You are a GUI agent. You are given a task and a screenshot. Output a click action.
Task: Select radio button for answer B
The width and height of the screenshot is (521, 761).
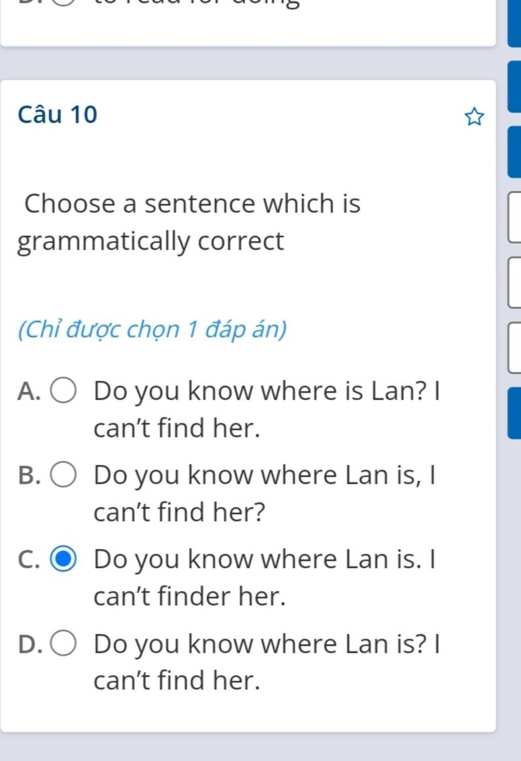pyautogui.click(x=63, y=475)
